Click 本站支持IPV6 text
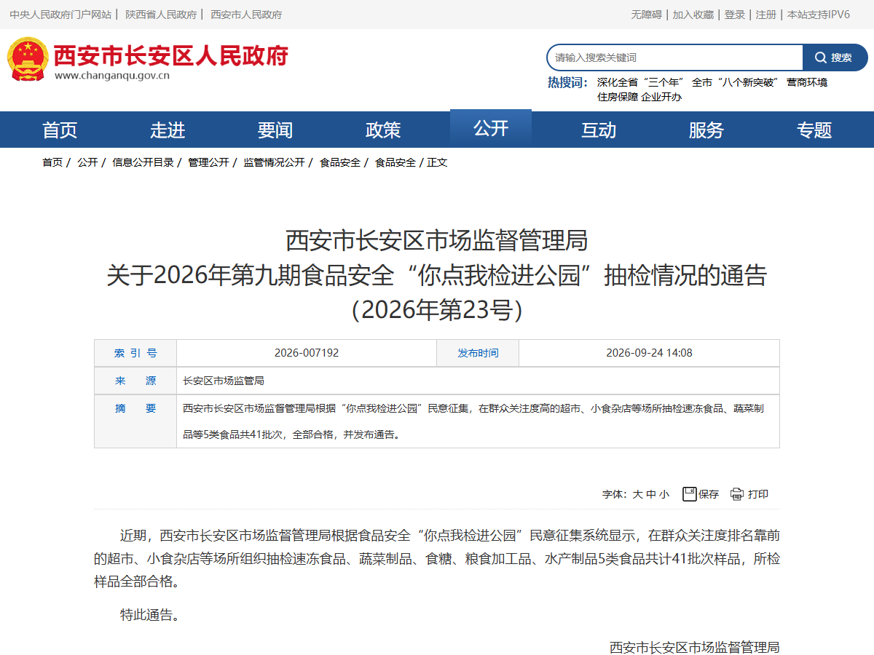Viewport: 874px width, 655px height. point(819,15)
